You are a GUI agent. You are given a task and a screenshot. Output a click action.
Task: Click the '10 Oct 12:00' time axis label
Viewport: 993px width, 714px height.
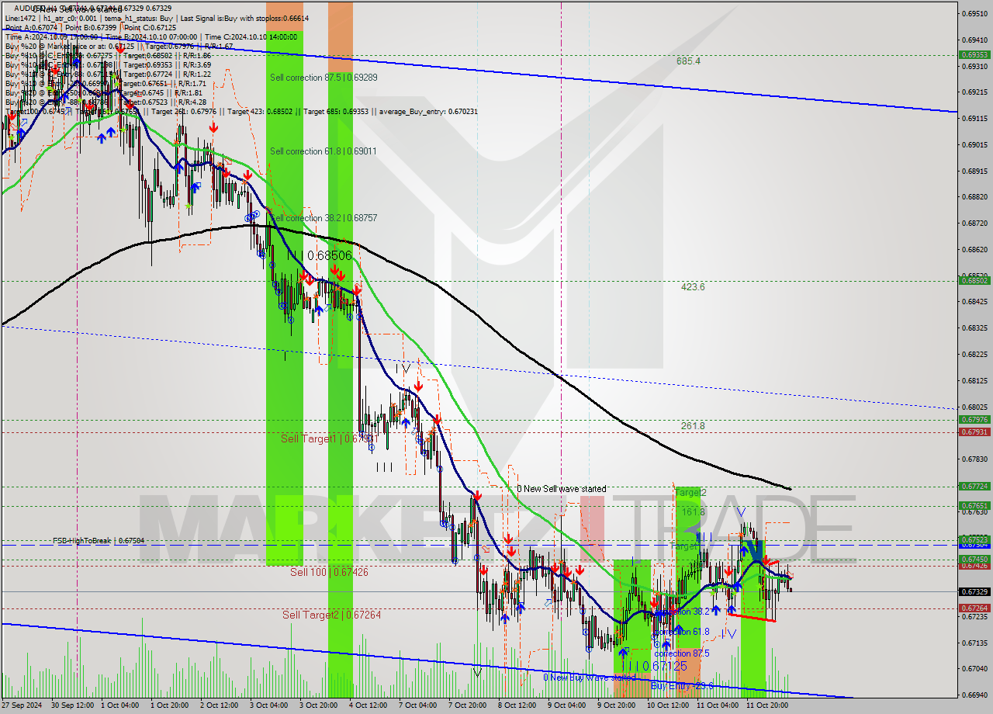coord(668,705)
